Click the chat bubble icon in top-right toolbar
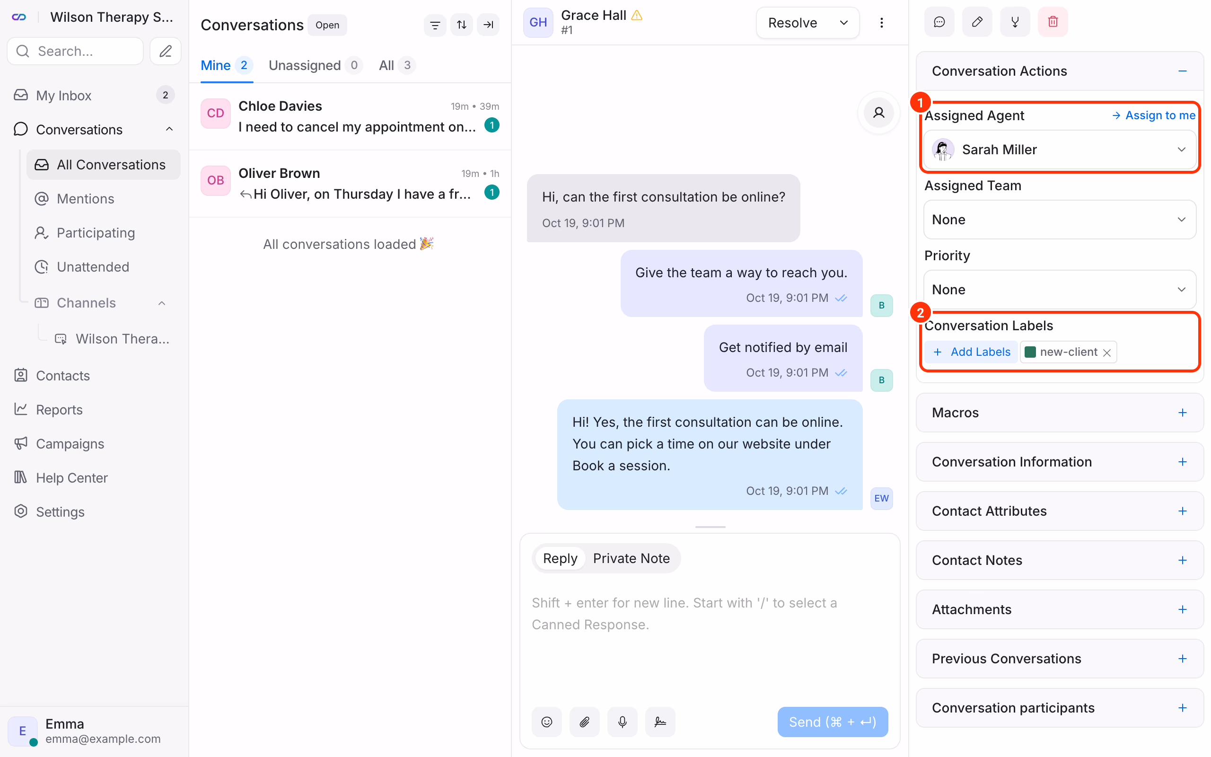 pos(939,22)
